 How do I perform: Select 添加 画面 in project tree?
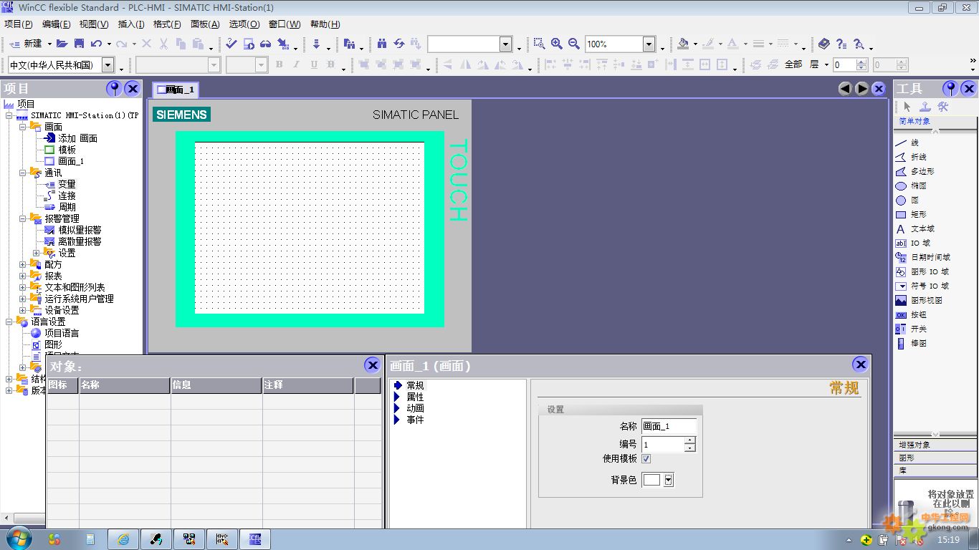[77, 138]
